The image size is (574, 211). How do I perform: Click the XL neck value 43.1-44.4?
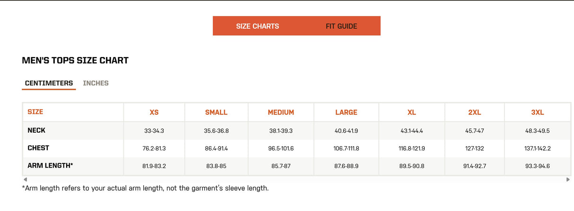(411, 131)
